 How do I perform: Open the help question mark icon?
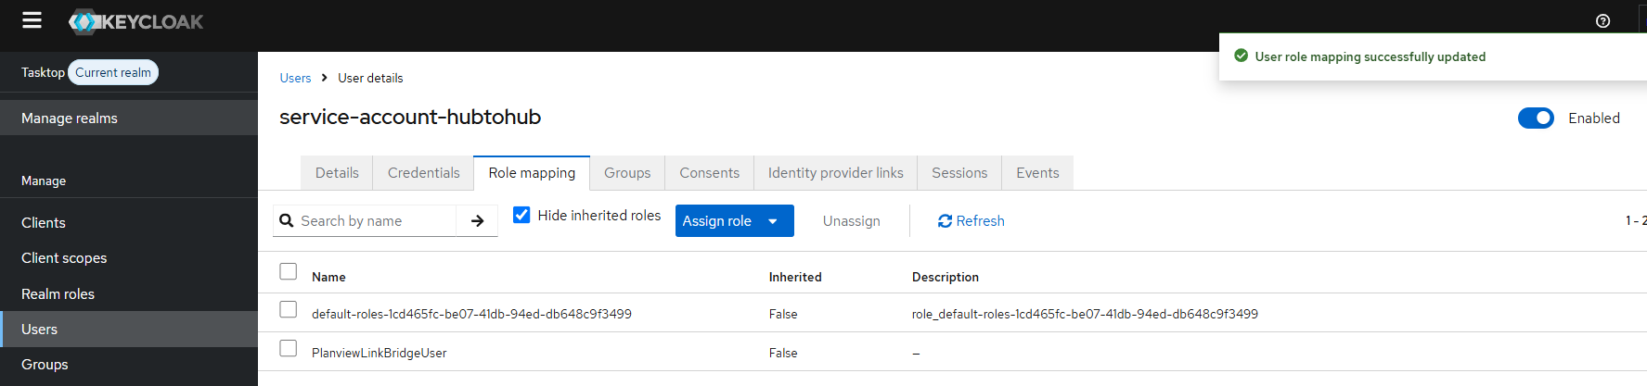(1602, 21)
